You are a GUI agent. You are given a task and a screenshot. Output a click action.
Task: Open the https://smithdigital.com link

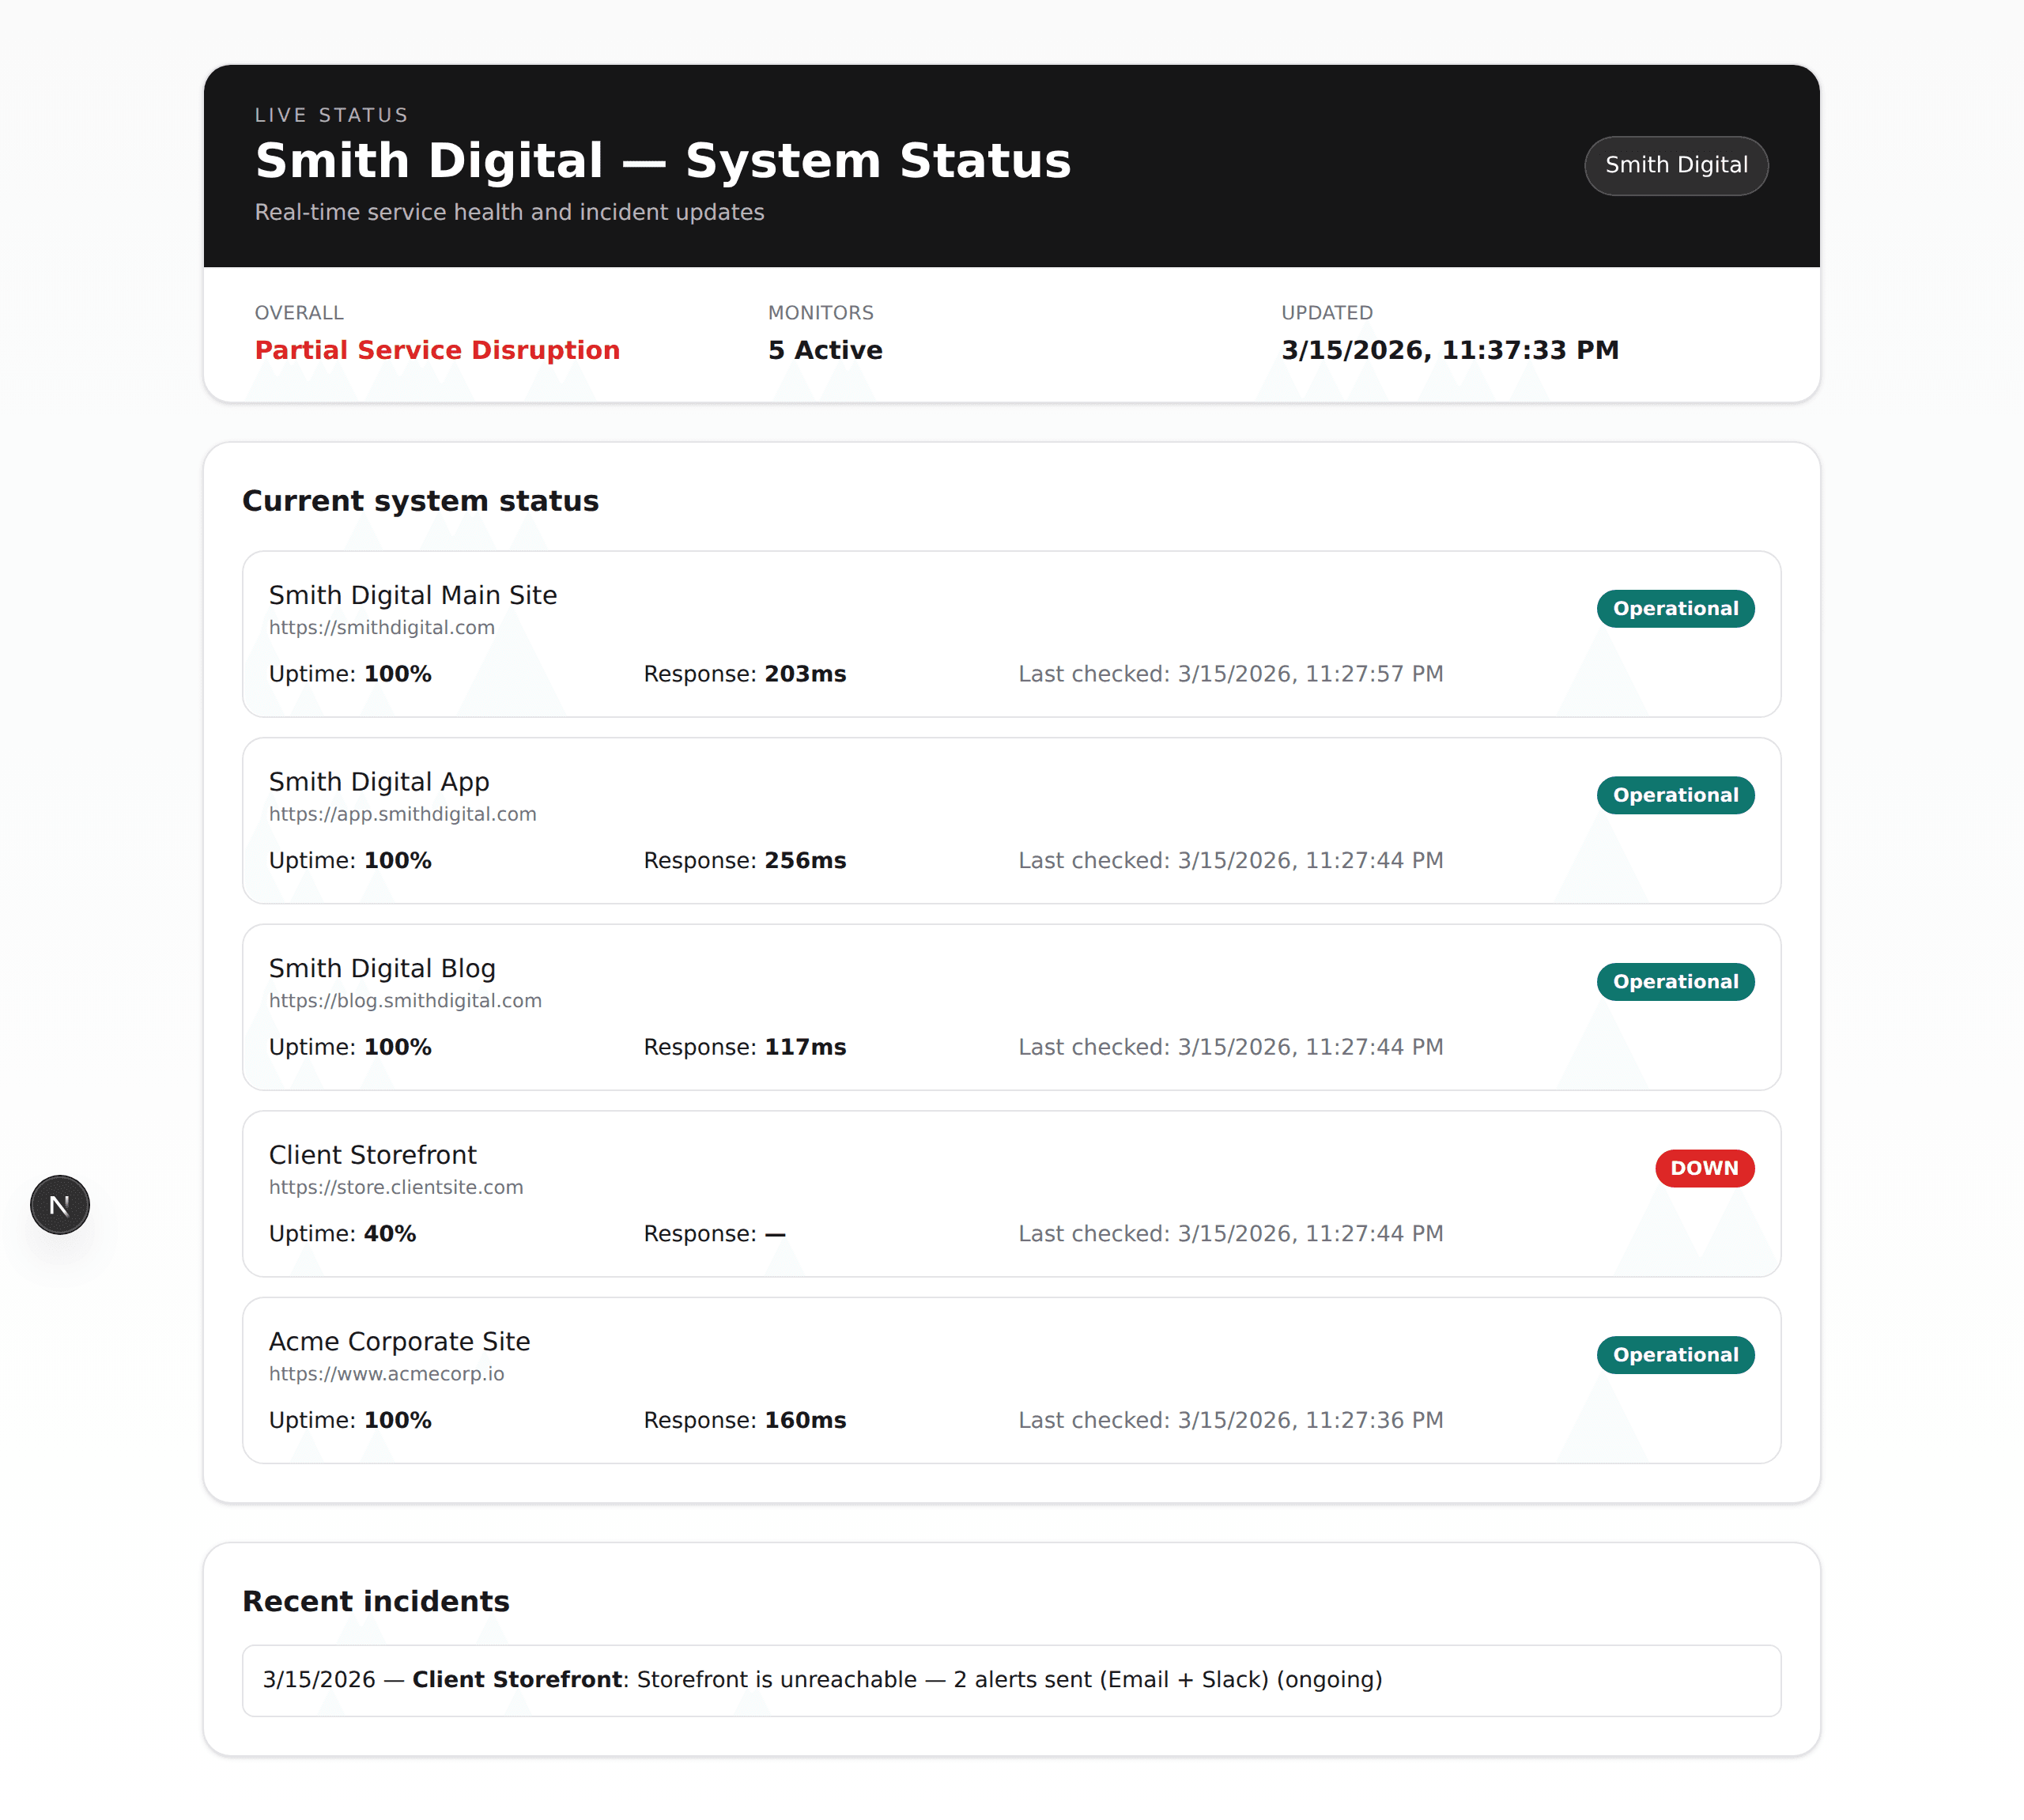(381, 627)
